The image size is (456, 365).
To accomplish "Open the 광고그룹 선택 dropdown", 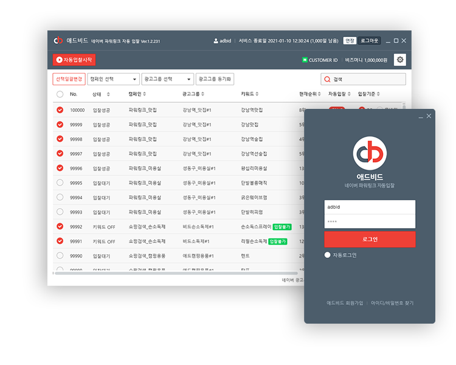I will click(x=168, y=79).
